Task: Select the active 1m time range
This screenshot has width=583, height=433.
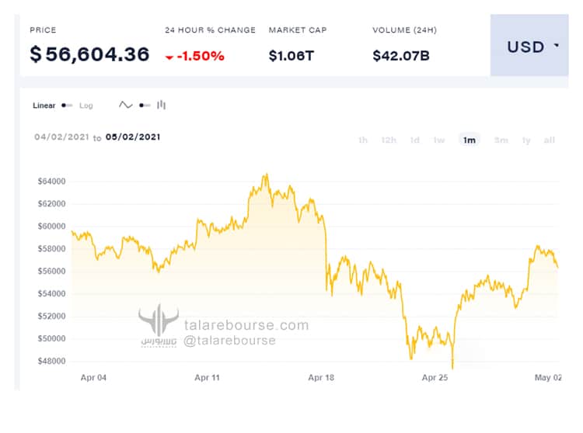Action: [470, 140]
